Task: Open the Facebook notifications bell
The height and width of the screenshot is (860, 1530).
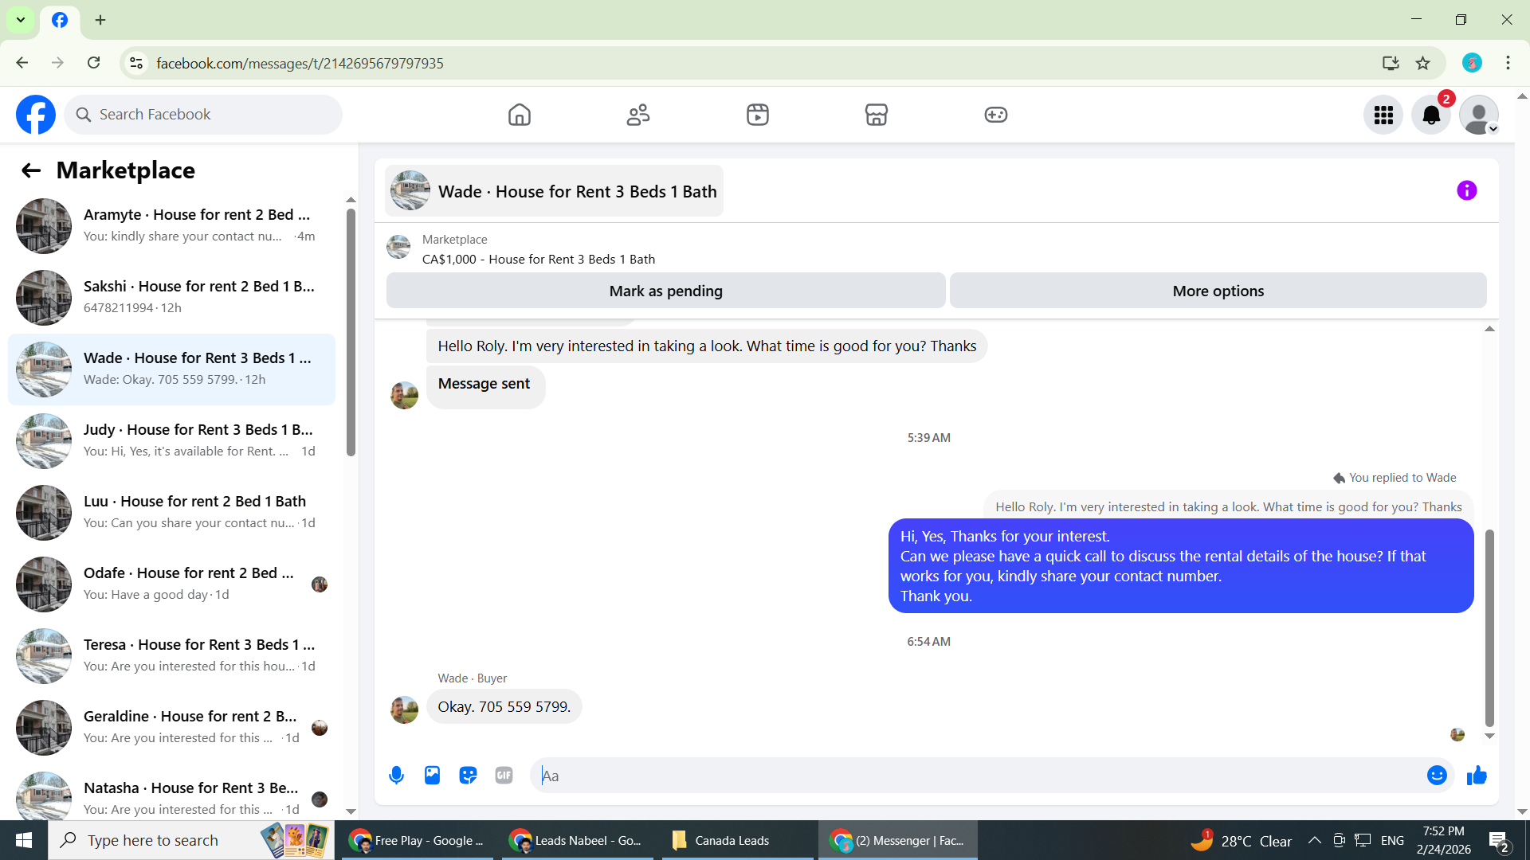Action: (x=1431, y=115)
